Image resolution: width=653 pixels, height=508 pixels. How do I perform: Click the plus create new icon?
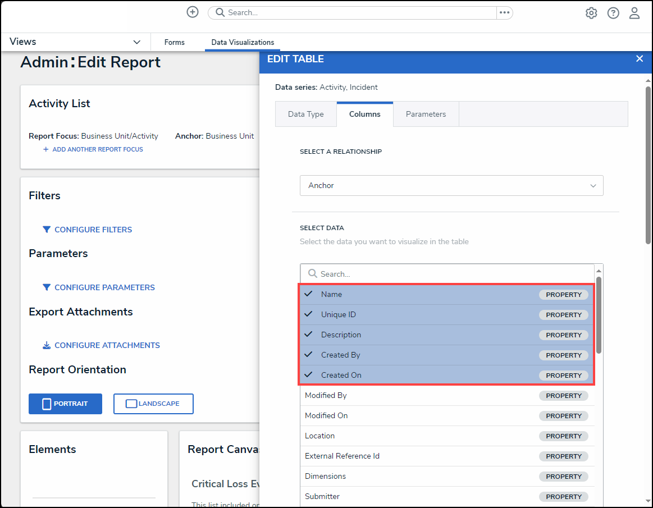click(193, 12)
